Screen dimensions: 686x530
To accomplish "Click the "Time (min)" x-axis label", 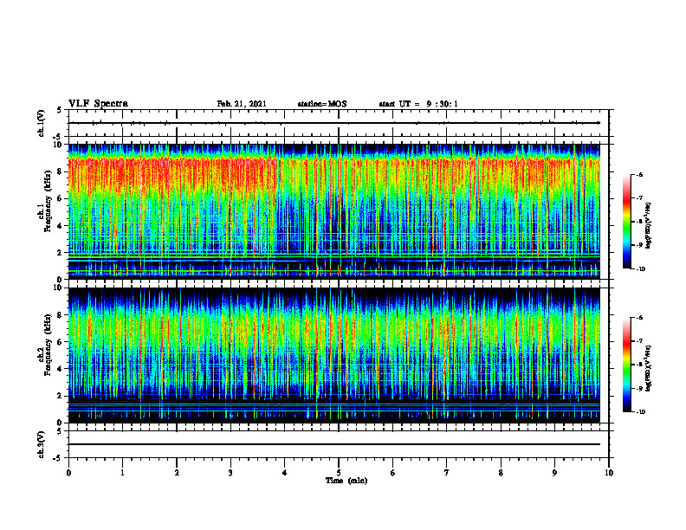I will (346, 481).
